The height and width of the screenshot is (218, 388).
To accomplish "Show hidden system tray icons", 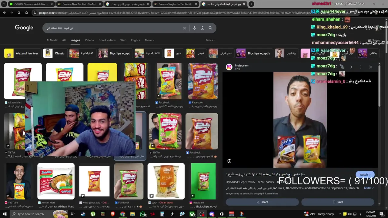I will coord(339,214).
